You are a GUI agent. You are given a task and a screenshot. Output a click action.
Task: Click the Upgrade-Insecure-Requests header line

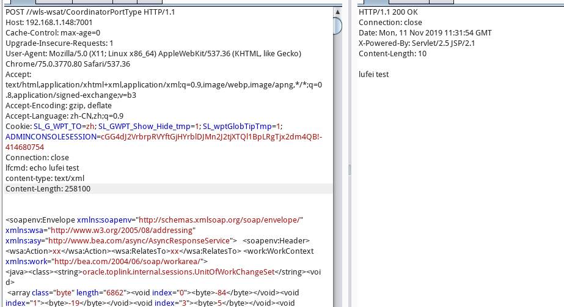59,43
